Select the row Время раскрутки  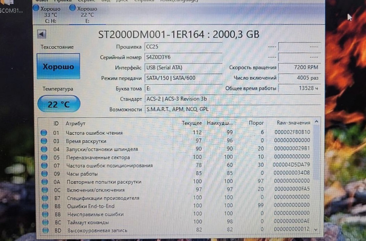tap(176, 141)
